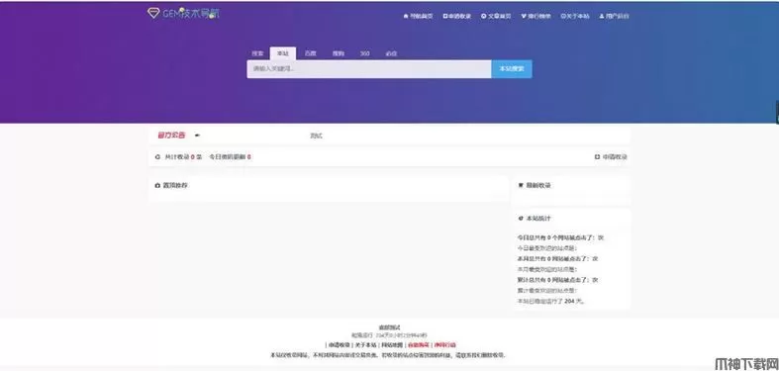Click the 本站统计 section heading
779x371 pixels.
[538, 218]
